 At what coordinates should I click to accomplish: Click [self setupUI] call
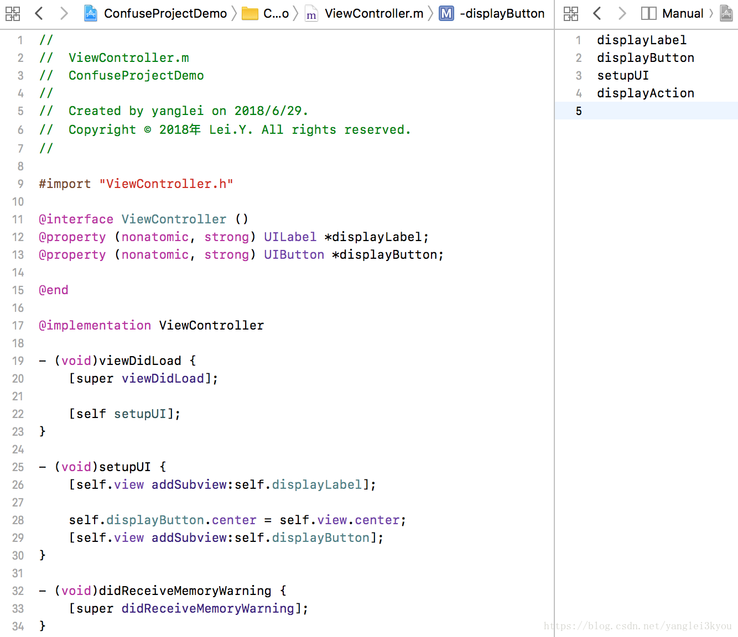124,414
